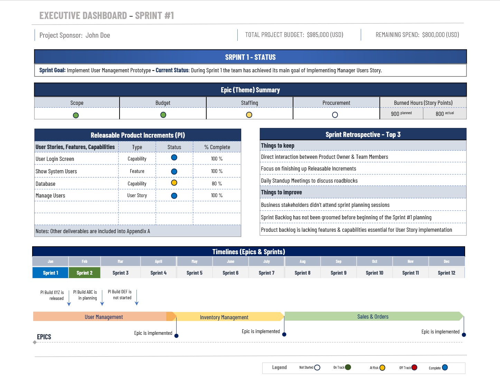Select the Sprint 1 tab
This screenshot has width=500, height=376.
click(x=50, y=273)
